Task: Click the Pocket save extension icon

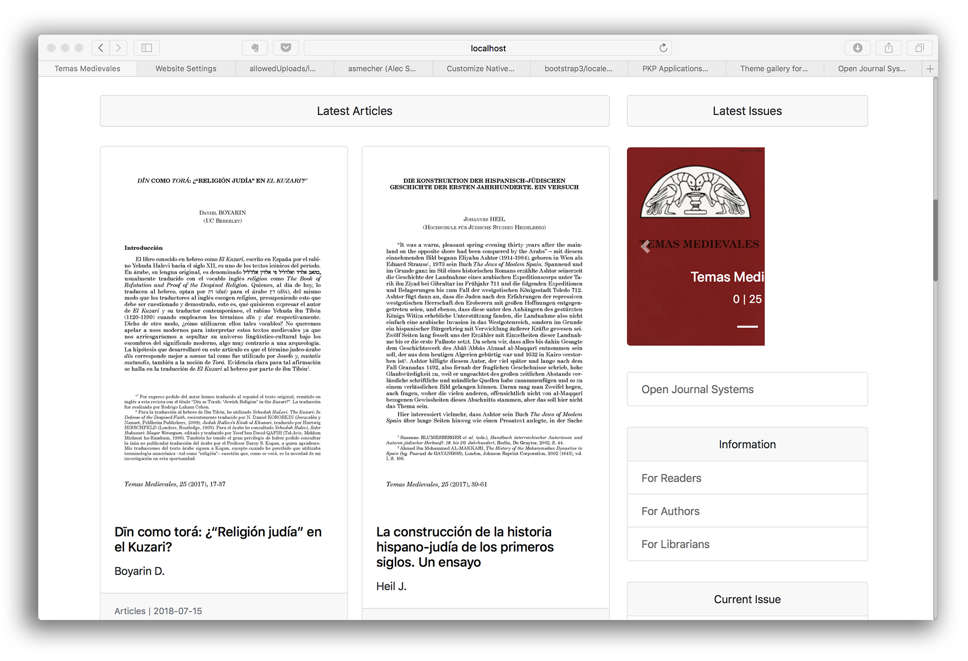Action: coord(286,48)
